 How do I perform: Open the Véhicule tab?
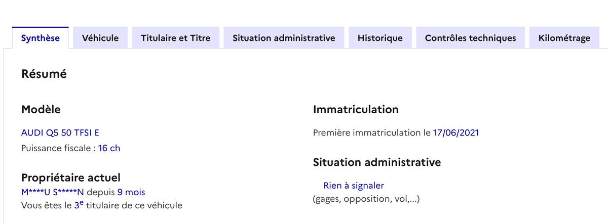[100, 38]
